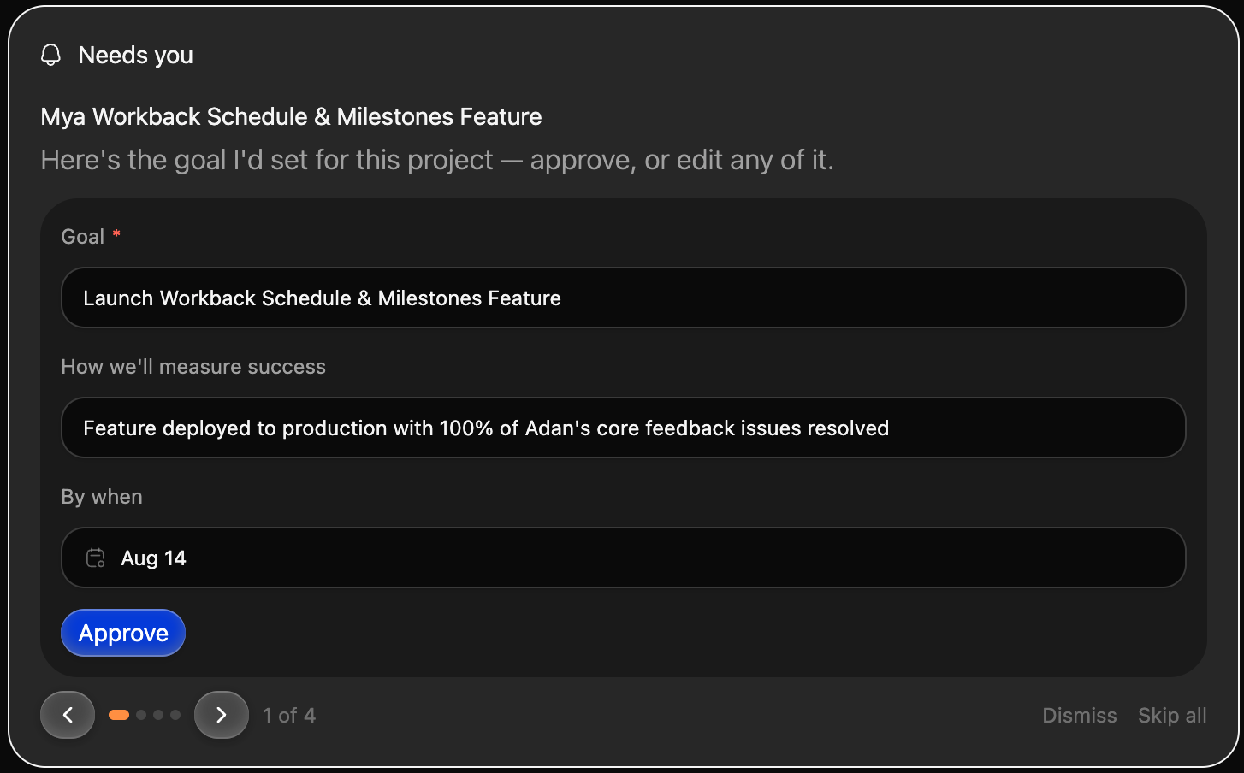Screen dimensions: 1244x773
Task: Go to the previous card with left chevron
Action: tap(68, 715)
